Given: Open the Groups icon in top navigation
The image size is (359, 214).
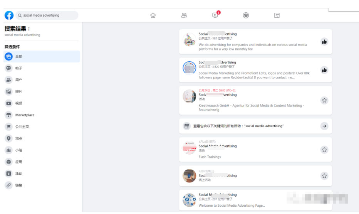Looking at the screenshot, I should point(246,15).
